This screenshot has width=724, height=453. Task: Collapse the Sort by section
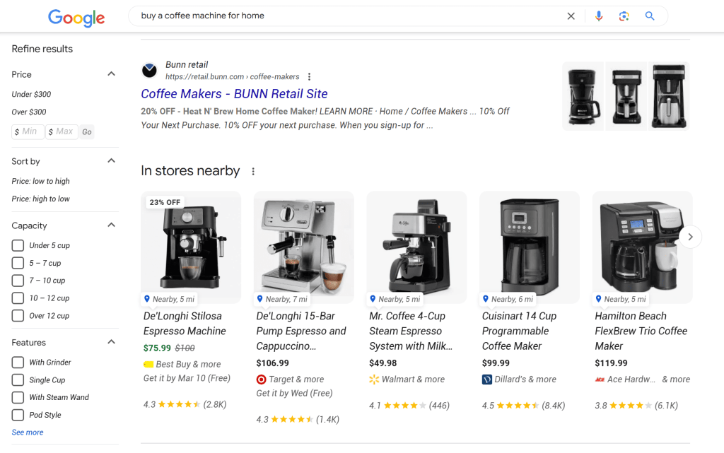(x=111, y=160)
